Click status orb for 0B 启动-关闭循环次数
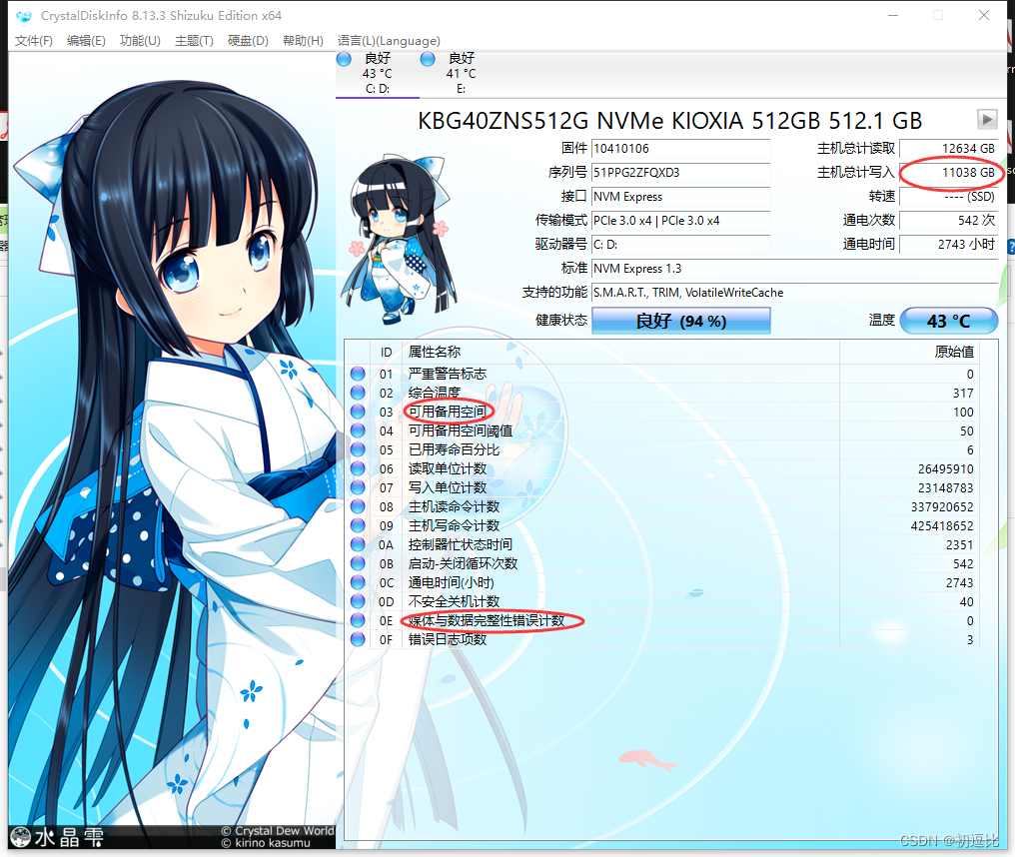The width and height of the screenshot is (1015, 857). click(x=358, y=563)
